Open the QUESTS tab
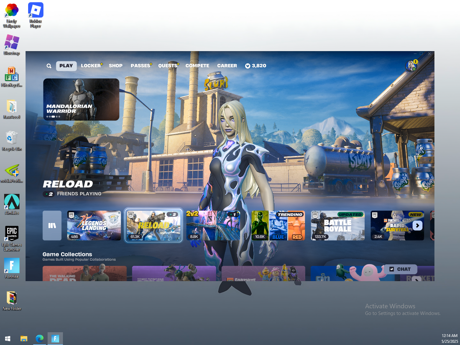 pyautogui.click(x=168, y=66)
